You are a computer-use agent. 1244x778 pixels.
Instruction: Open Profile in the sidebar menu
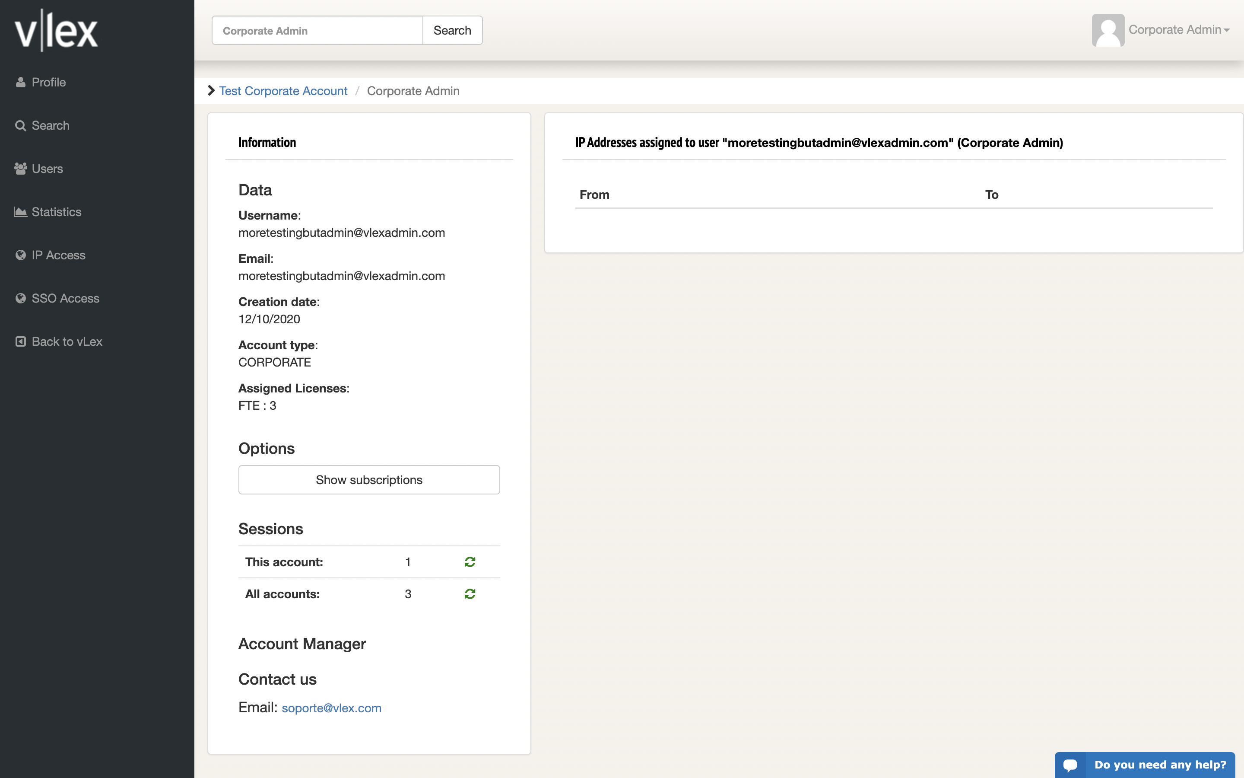tap(49, 82)
